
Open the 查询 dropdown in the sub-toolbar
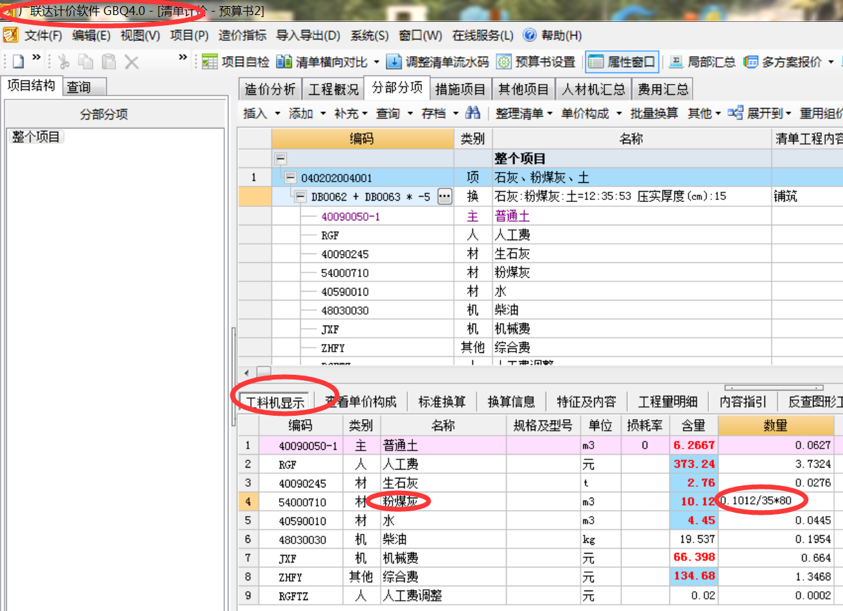(x=410, y=113)
